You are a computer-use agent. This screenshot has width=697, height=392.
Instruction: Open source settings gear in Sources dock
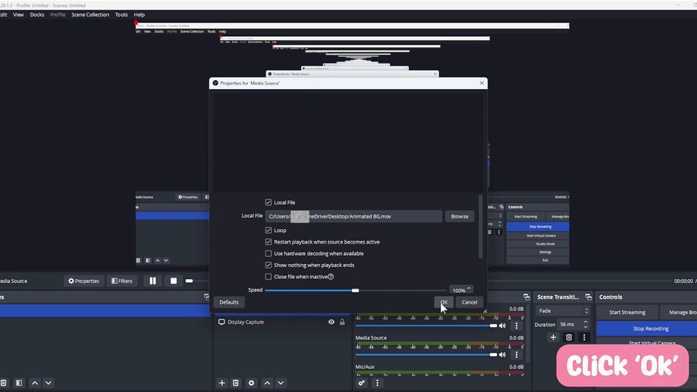(251, 383)
